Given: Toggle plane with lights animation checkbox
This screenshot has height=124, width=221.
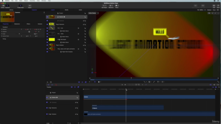Looking at the screenshot, I should pyautogui.click(x=47, y=49).
